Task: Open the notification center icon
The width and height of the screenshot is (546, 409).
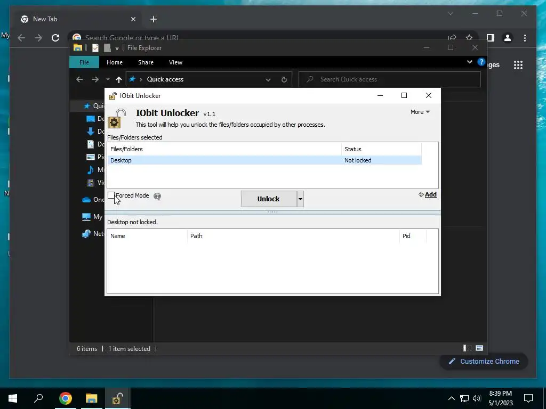Action: [x=528, y=398]
